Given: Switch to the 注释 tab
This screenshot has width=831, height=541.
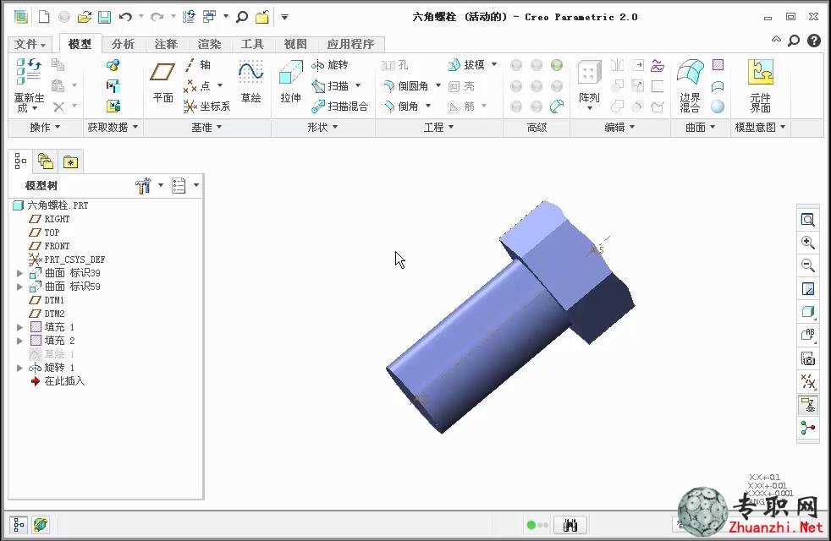Looking at the screenshot, I should (x=166, y=44).
